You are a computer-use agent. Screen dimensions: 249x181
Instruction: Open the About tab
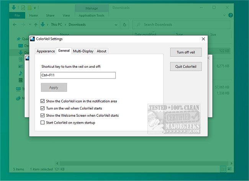click(x=102, y=51)
